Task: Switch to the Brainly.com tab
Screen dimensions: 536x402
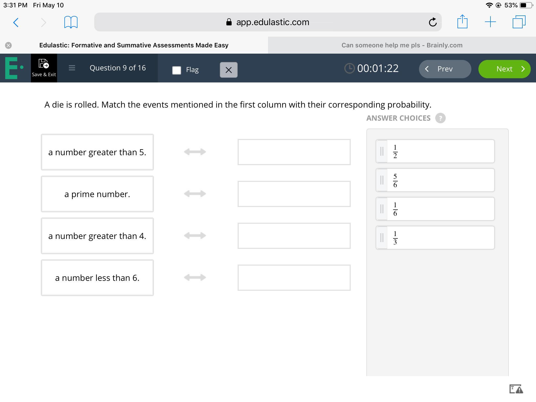Action: (x=402, y=45)
